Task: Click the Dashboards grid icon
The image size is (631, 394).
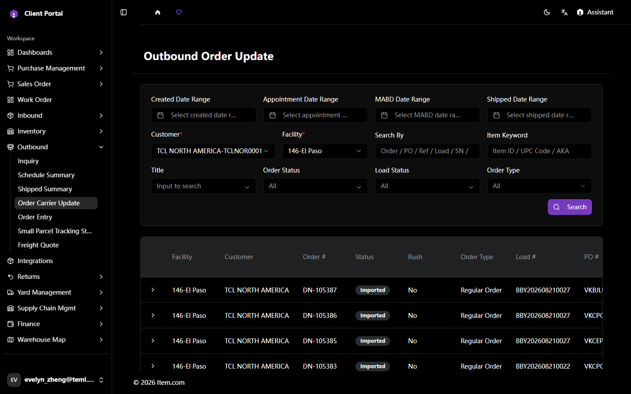Action: click(x=11, y=53)
